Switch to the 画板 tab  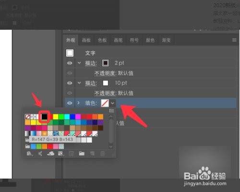pos(86,40)
